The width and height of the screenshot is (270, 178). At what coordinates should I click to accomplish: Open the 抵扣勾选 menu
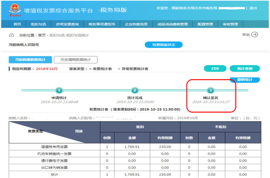click(38, 24)
